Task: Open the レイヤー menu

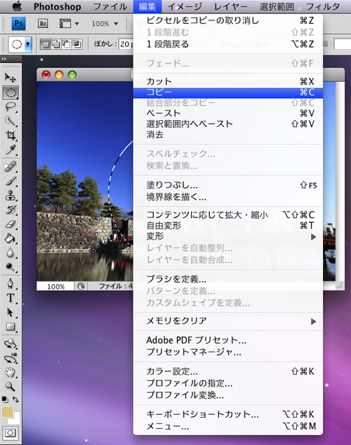Action: click(x=230, y=6)
